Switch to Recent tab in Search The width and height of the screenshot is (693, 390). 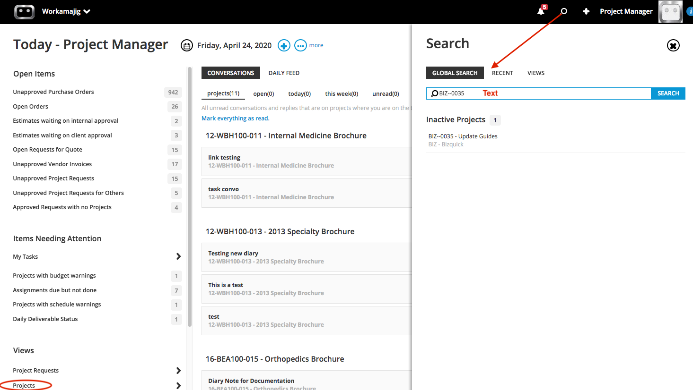[x=502, y=73]
